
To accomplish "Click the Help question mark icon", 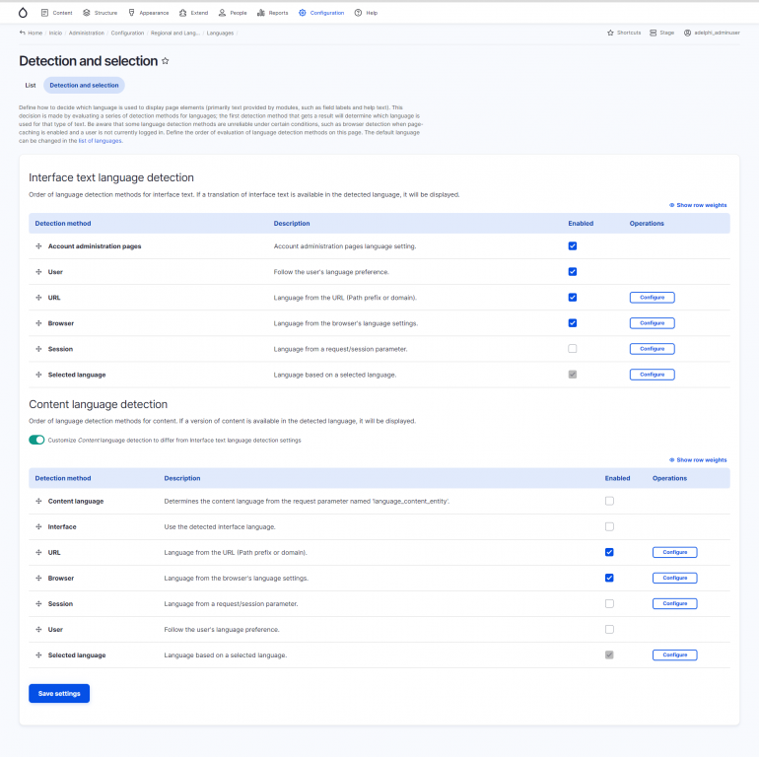I will (x=360, y=13).
